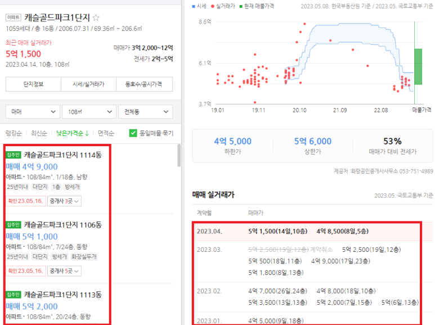Click the 시세 legend marker

point(194,6)
